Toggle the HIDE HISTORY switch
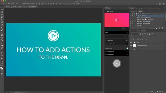The width and height of the screenshot is (166, 93). click(x=127, y=48)
